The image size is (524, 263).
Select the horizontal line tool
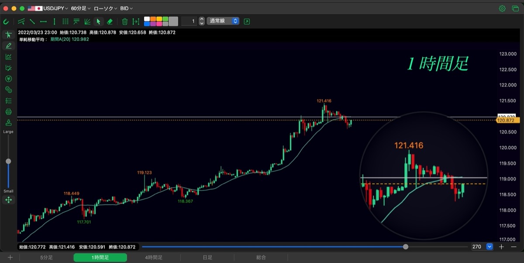point(43,21)
